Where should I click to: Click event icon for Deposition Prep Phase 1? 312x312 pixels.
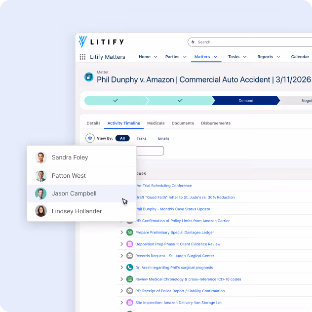[x=130, y=244]
